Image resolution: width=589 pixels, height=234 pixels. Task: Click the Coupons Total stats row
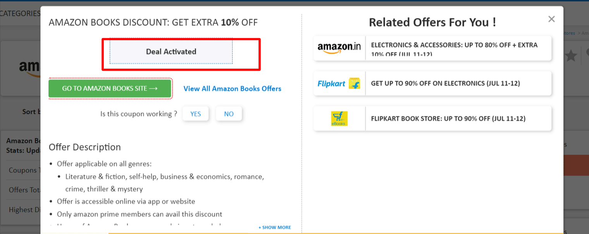pos(23,170)
